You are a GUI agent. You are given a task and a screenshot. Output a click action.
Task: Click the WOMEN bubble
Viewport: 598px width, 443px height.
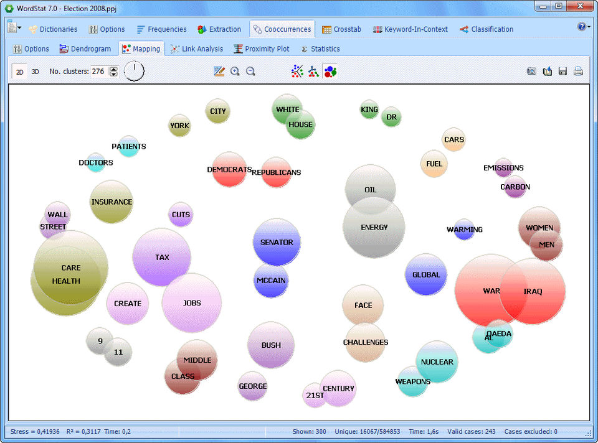point(539,226)
